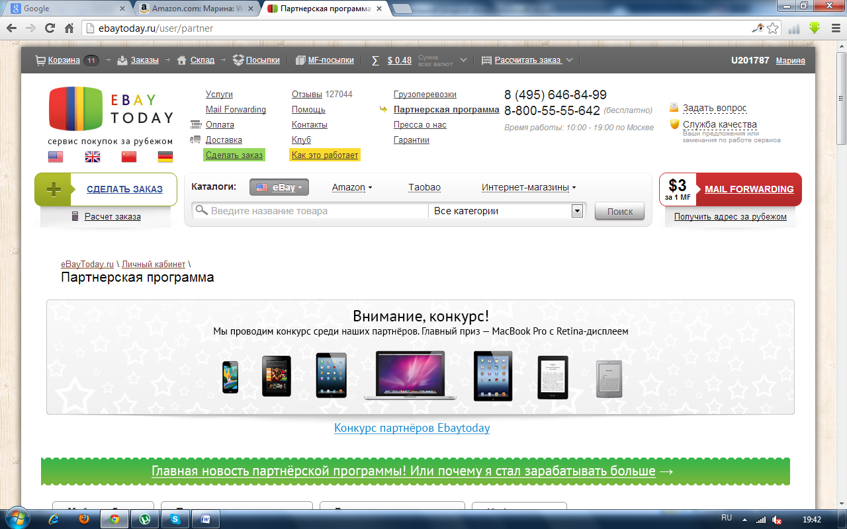Click the Служба качества link
Viewport: 847px width, 529px height.
[720, 124]
